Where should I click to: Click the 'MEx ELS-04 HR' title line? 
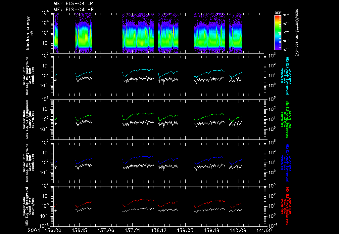(73, 10)
